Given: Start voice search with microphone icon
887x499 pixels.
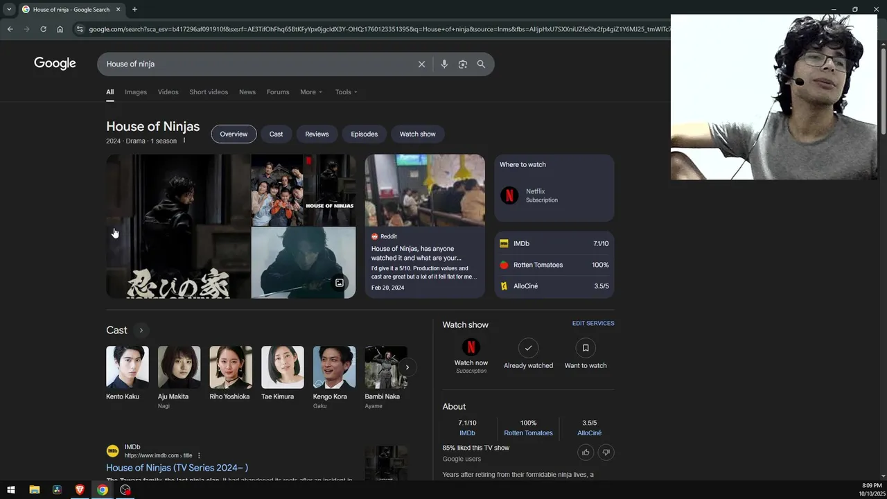Looking at the screenshot, I should [444, 64].
